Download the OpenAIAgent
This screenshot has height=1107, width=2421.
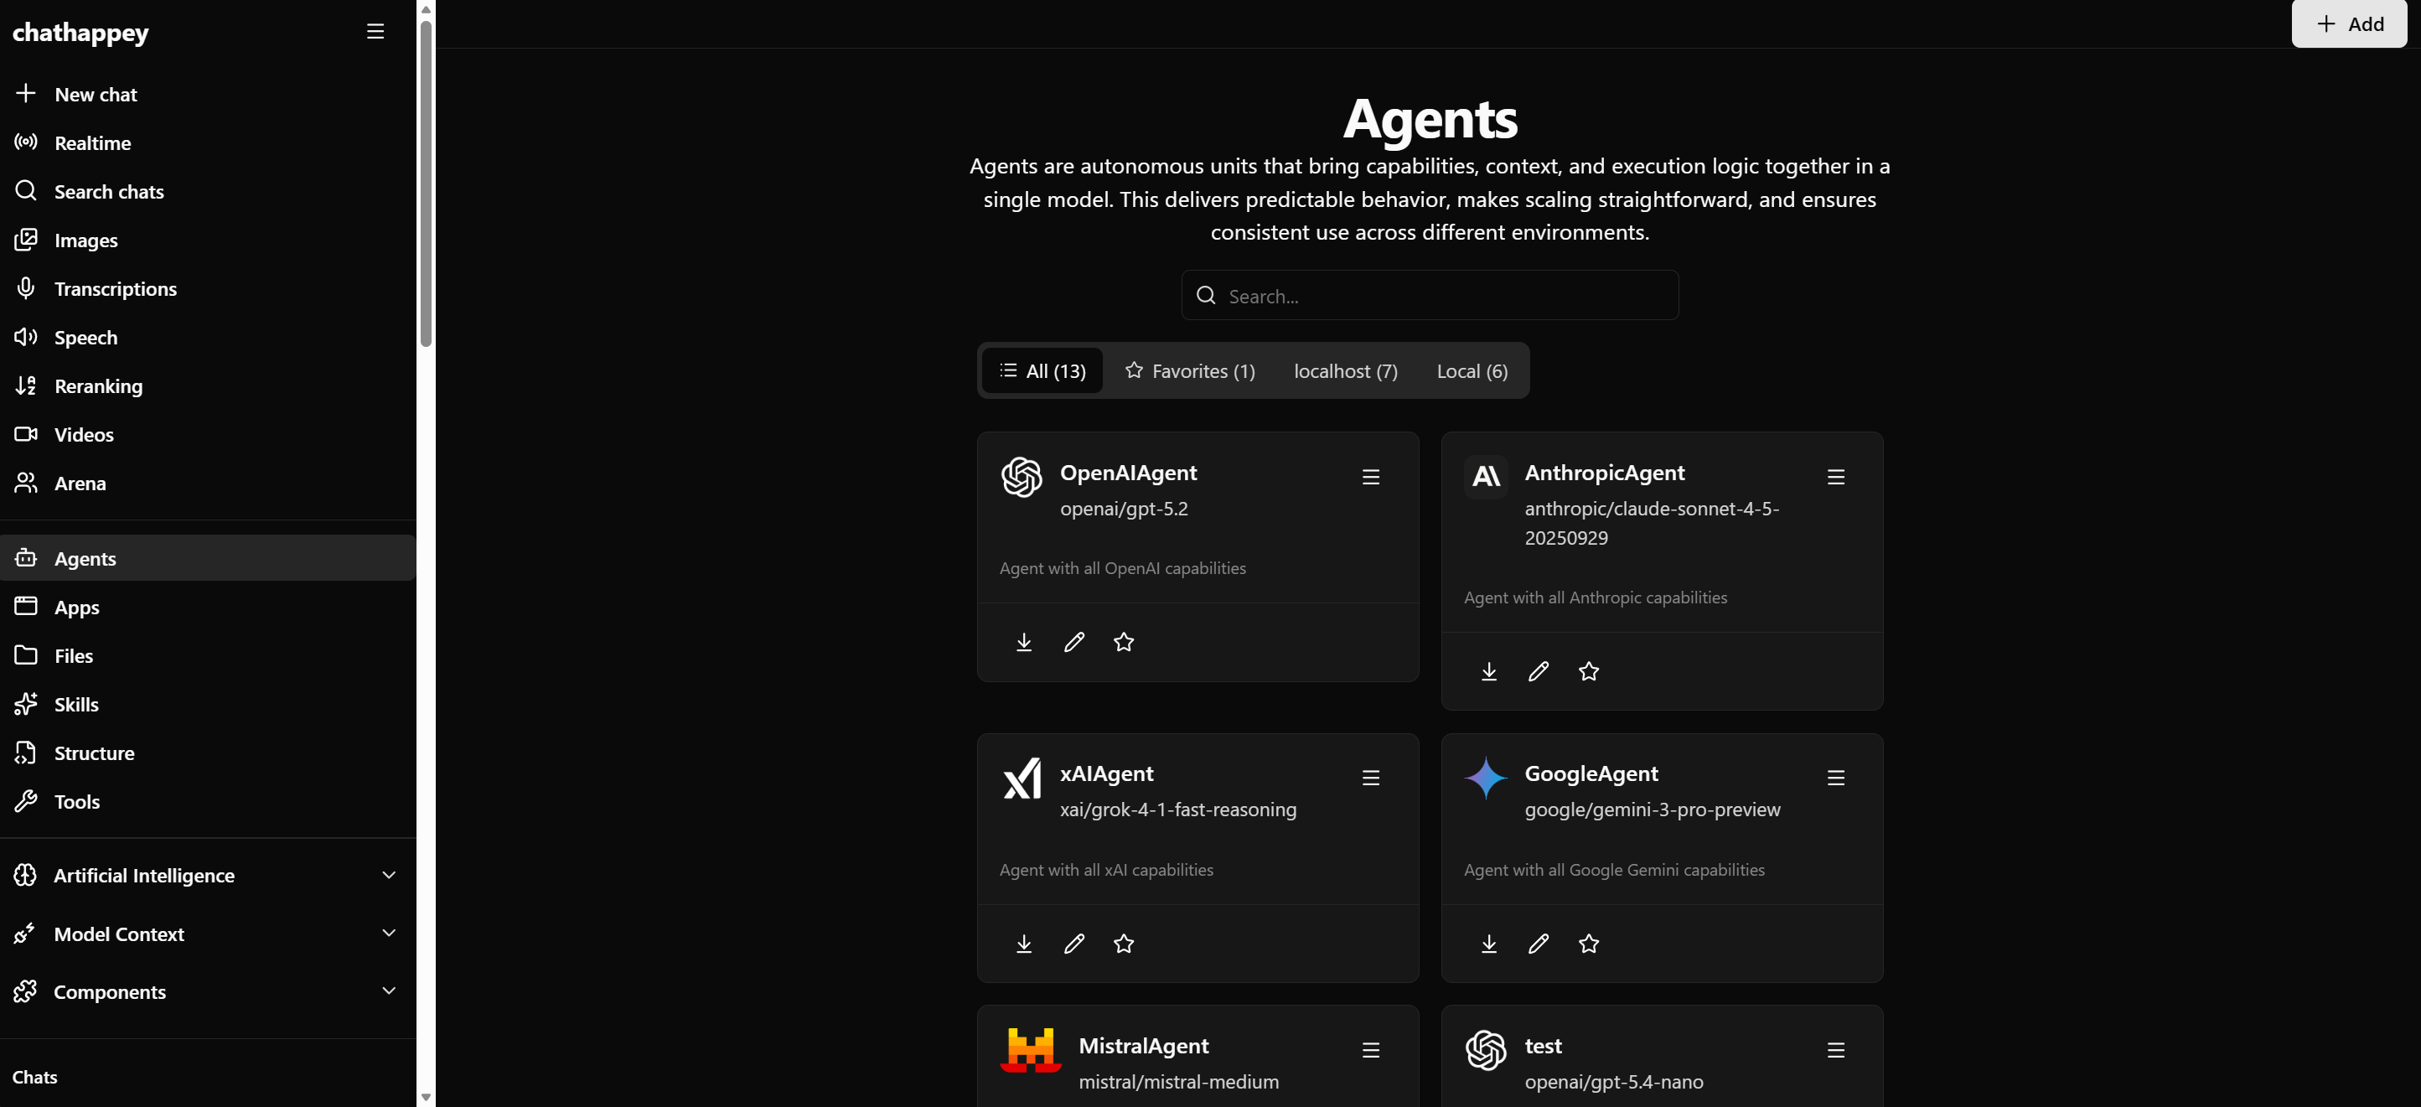[1023, 642]
